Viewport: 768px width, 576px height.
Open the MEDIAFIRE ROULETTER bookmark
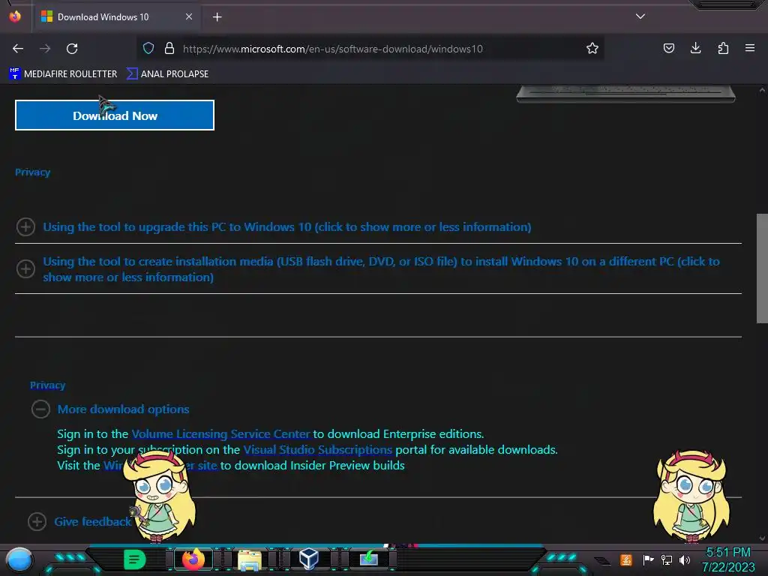click(63, 74)
